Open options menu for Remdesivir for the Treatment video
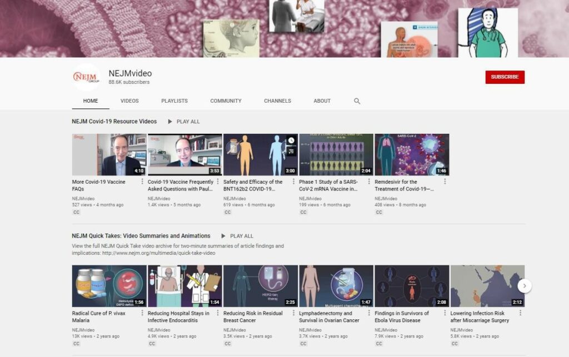The image size is (569, 357). click(x=445, y=182)
